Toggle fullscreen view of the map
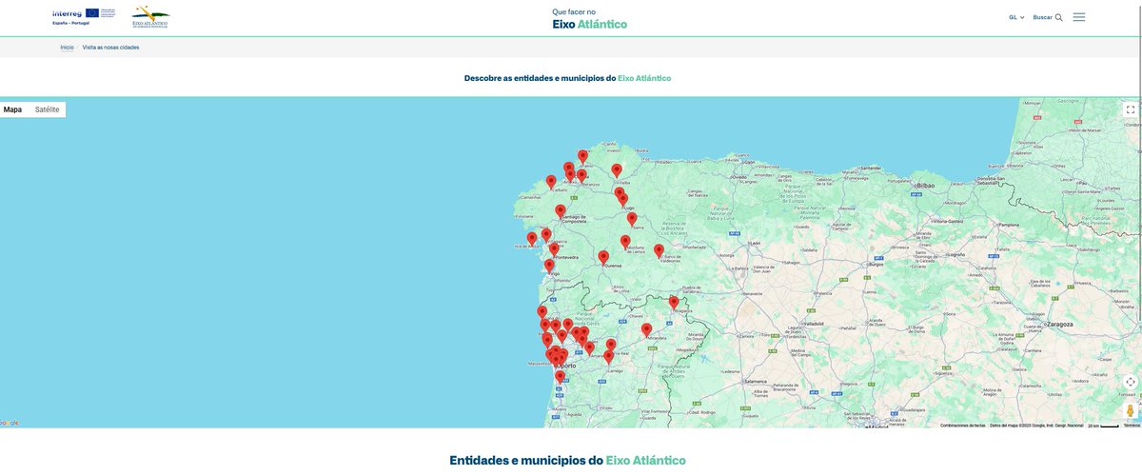Image resolution: width=1142 pixels, height=476 pixels. tap(1130, 109)
